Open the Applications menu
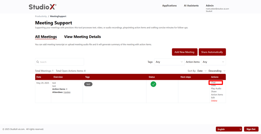 click(x=169, y=6)
